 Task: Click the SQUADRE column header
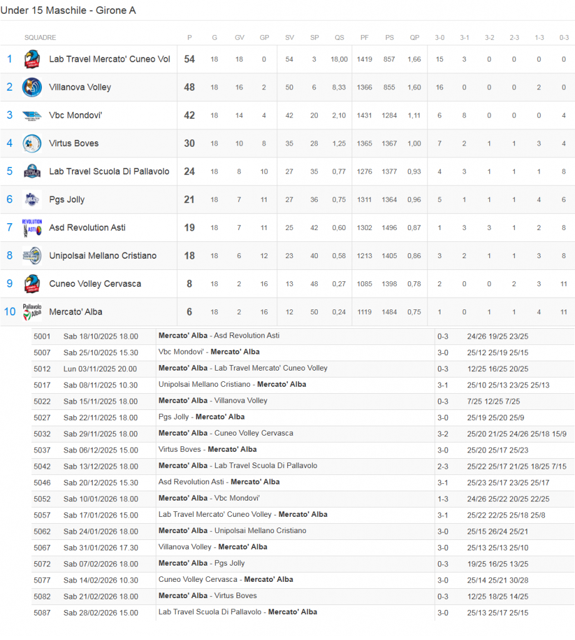(40, 38)
